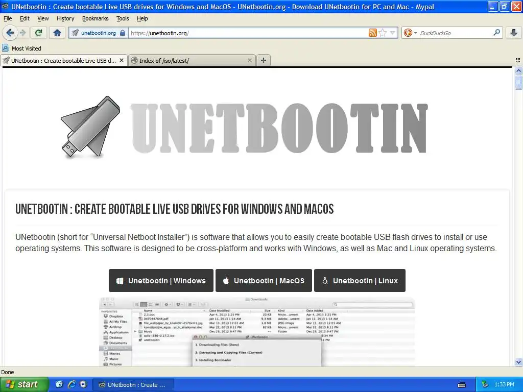
Task: Open the View menu
Action: 43,18
